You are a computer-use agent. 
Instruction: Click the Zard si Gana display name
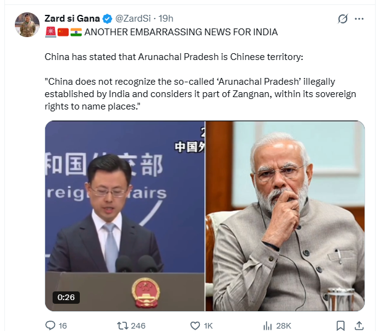click(72, 19)
